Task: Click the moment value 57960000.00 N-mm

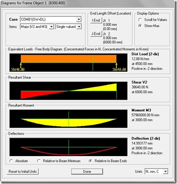Action: coord(145,115)
